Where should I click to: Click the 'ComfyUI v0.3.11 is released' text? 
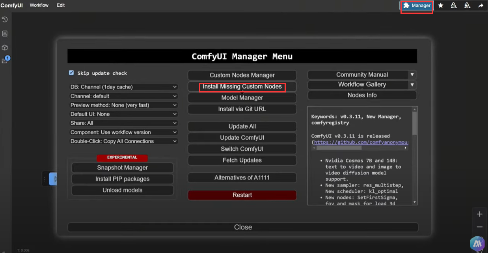(x=350, y=136)
